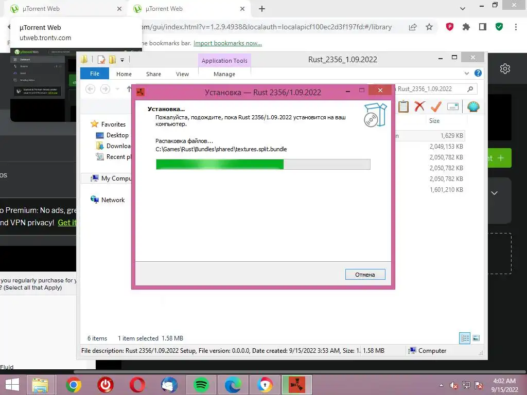Open the Home ribbon tab in Explorer
The height and width of the screenshot is (395, 527).
(124, 74)
